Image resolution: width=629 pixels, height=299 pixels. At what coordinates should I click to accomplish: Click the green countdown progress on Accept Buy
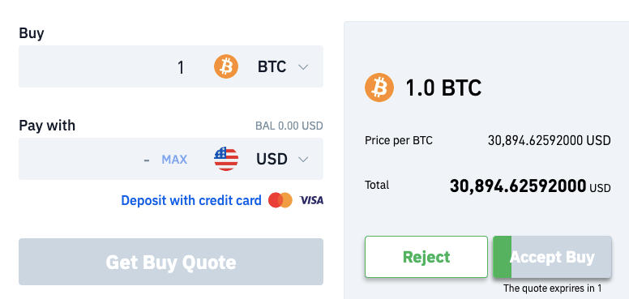pyautogui.click(x=503, y=257)
